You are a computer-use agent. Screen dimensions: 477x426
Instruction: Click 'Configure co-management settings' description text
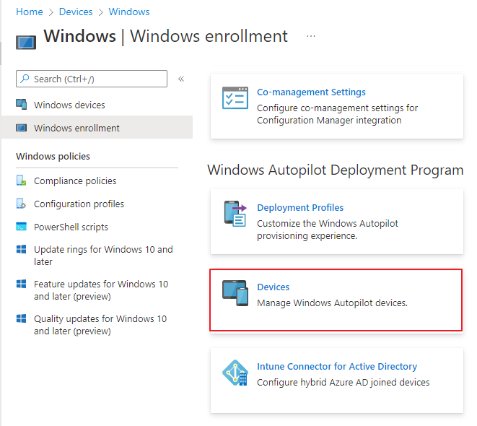point(338,114)
